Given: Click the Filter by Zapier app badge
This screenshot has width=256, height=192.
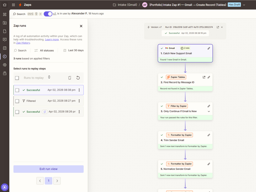Looking at the screenshot, I should click(x=177, y=106).
